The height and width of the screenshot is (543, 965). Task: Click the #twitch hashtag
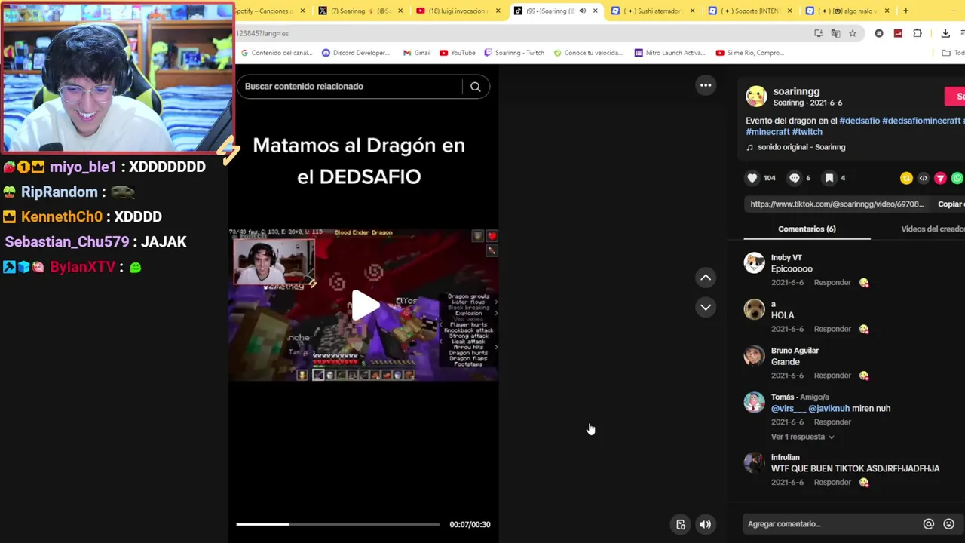coord(807,132)
